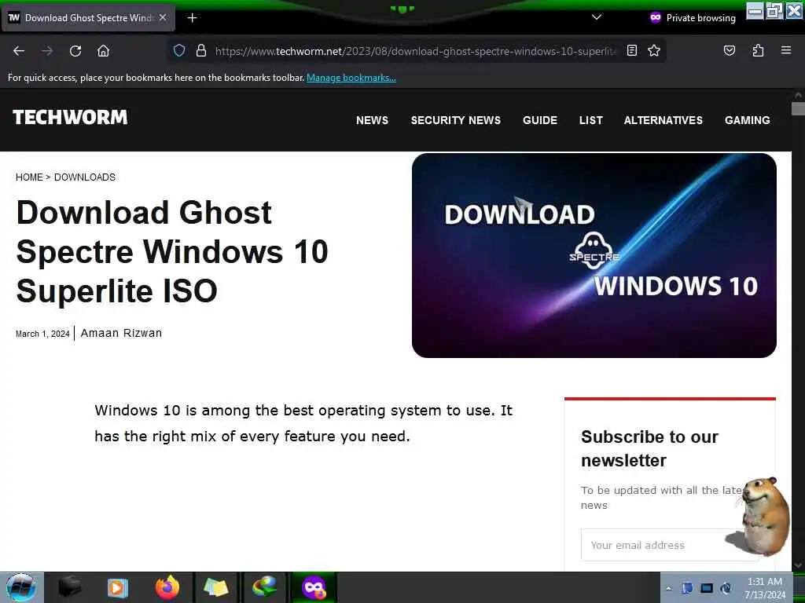Open a new tab with plus button
805x603 pixels.
[192, 18]
